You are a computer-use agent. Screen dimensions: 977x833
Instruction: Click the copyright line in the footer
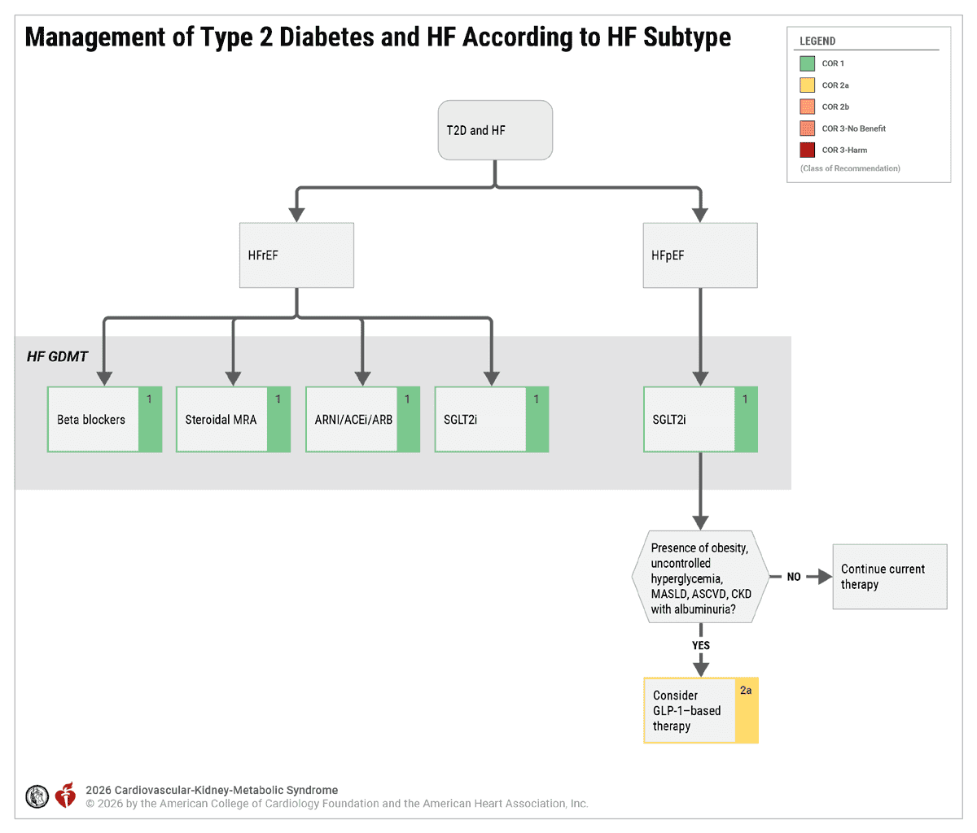[x=337, y=803]
